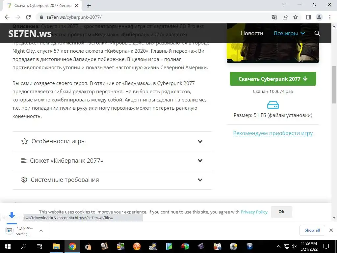Click the blue hard drive size icon

point(273,105)
